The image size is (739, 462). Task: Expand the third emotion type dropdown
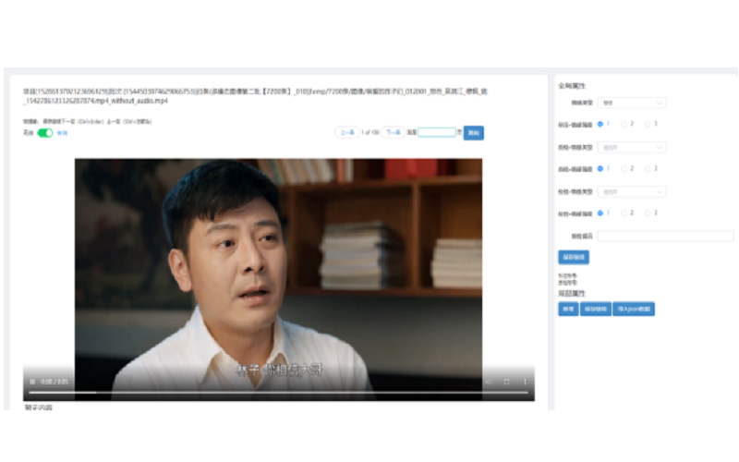(x=631, y=191)
